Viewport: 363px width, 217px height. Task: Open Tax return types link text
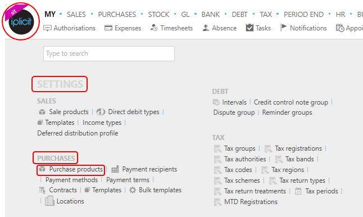302,180
